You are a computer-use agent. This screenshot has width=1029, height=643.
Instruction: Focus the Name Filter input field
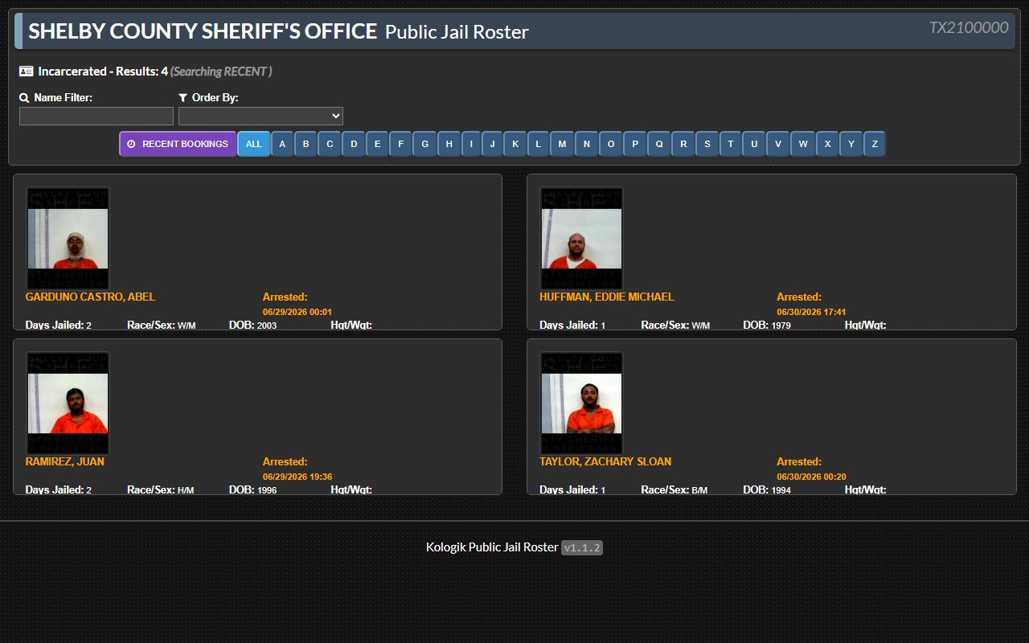click(96, 117)
